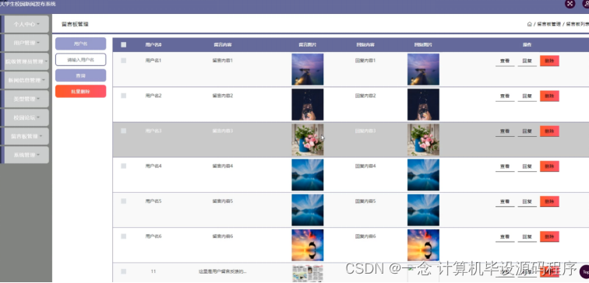Go to home via breadcrumb house icon
Image resolution: width=589 pixels, height=283 pixels.
tap(529, 24)
